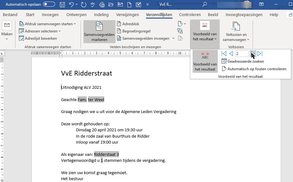This screenshot has width=293, height=182.
Task: Collapse the Voorbeeld van het resultaat ribbon dropdown
Action: click(x=205, y=34)
